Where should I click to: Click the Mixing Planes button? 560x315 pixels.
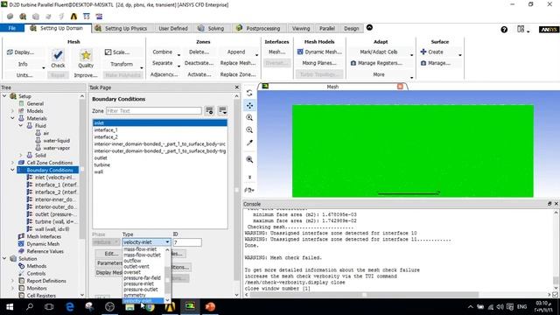[x=318, y=63]
